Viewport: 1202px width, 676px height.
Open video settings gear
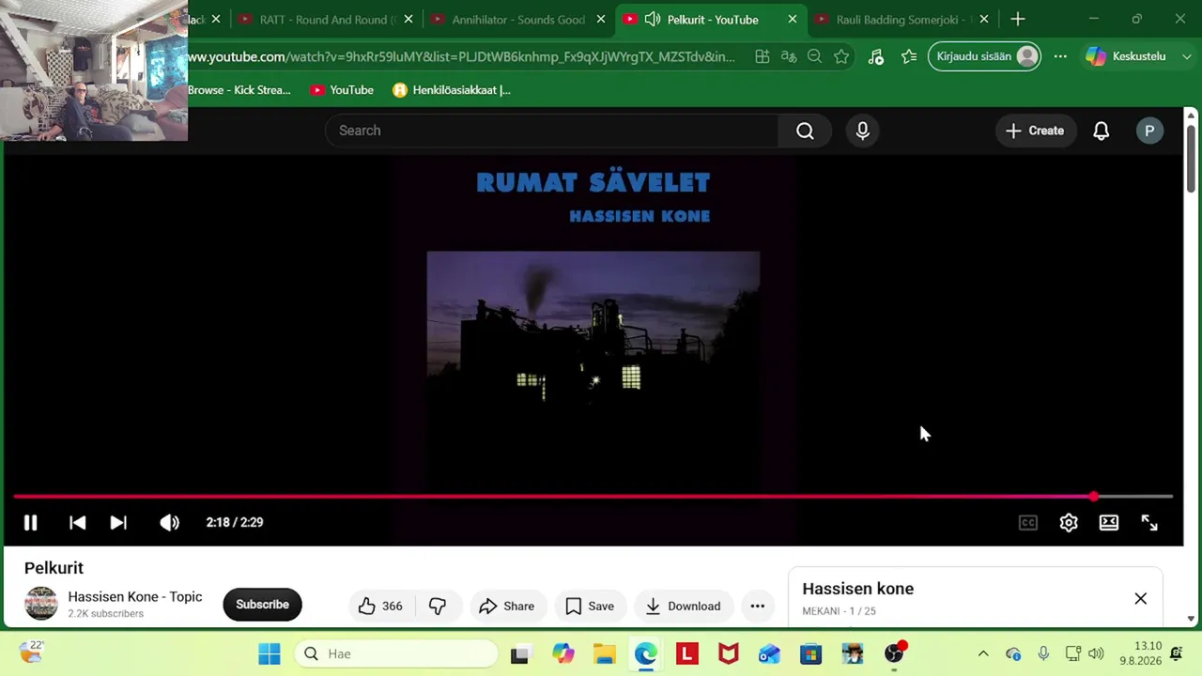pos(1069,523)
